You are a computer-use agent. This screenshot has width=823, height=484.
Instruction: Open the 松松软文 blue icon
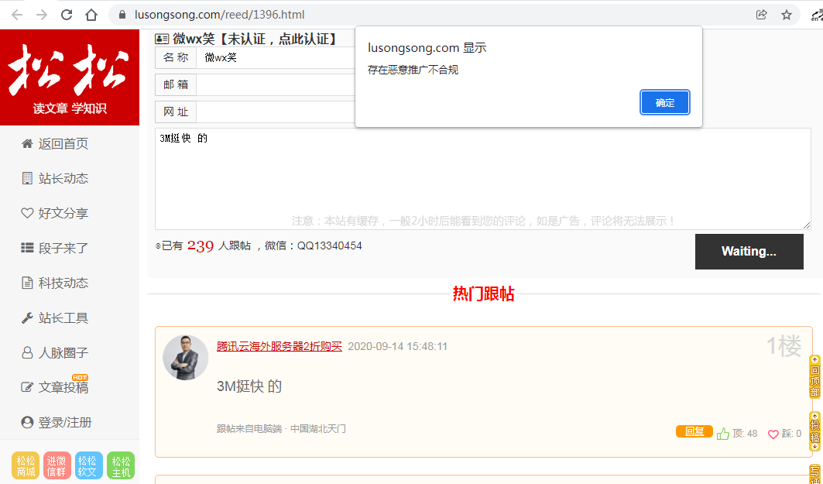88,465
